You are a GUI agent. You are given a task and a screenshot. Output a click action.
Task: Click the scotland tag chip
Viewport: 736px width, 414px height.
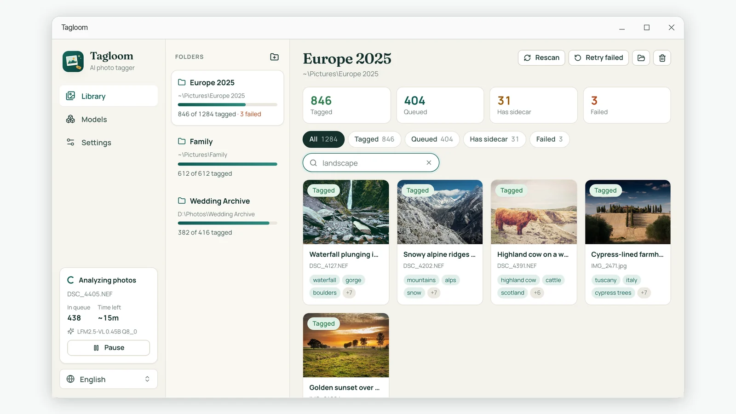point(512,293)
